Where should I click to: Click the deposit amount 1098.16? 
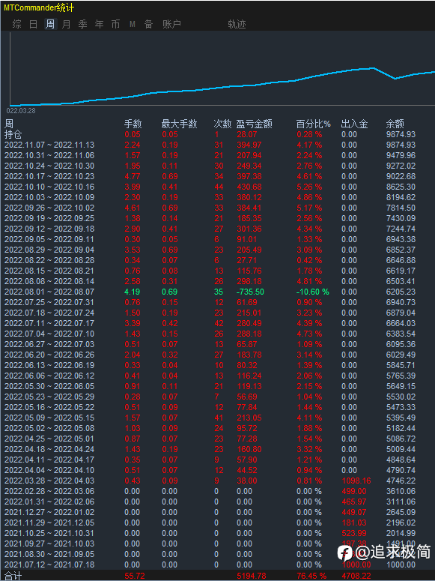coord(356,481)
